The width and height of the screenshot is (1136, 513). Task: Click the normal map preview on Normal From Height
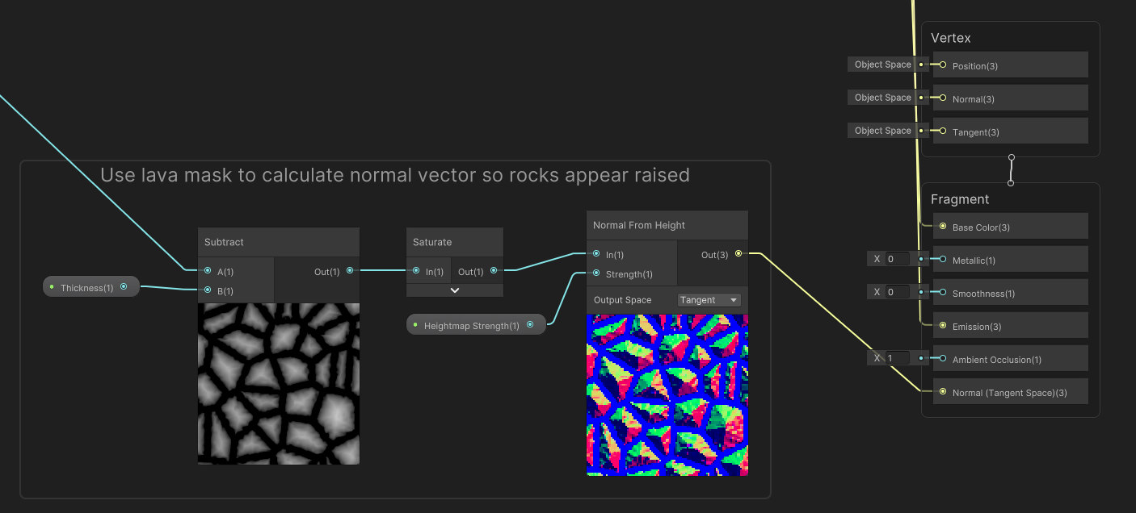tap(667, 394)
